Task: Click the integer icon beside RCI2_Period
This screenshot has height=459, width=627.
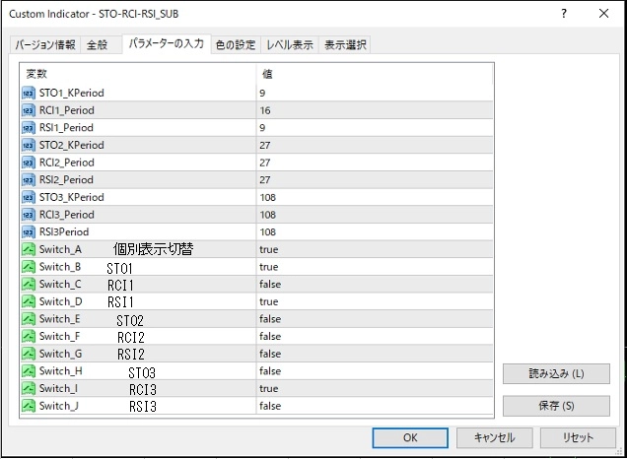Action: (29, 163)
